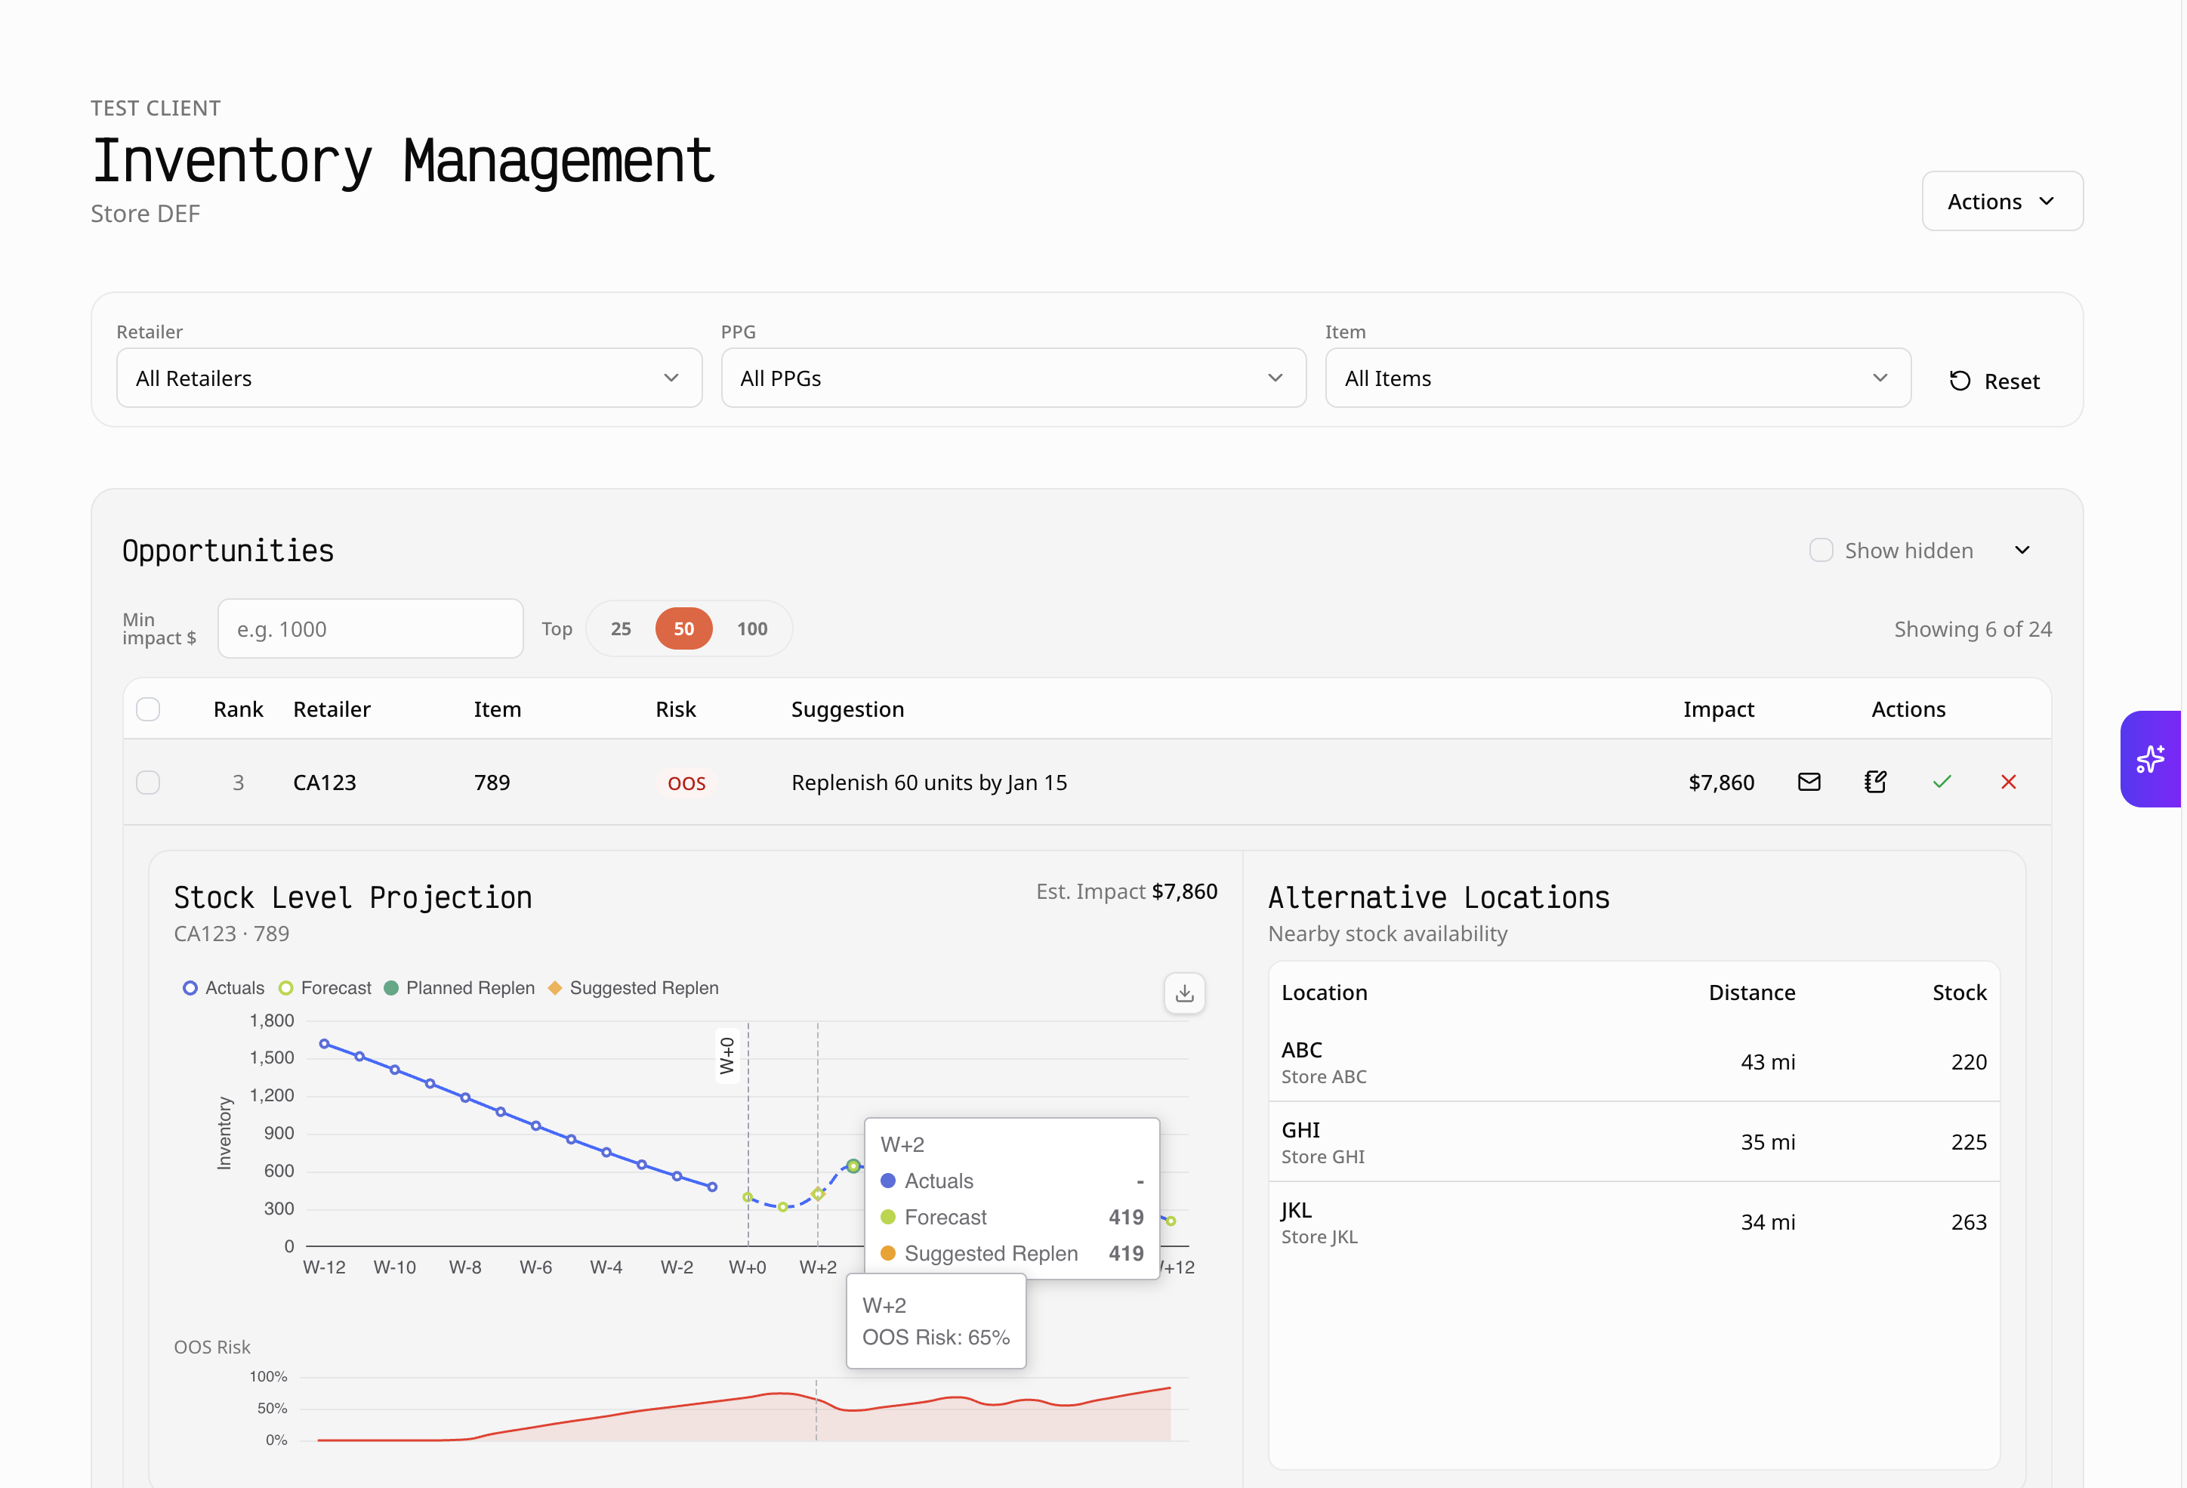
Task: Toggle Suggested Replen legend swatch
Action: pos(554,988)
